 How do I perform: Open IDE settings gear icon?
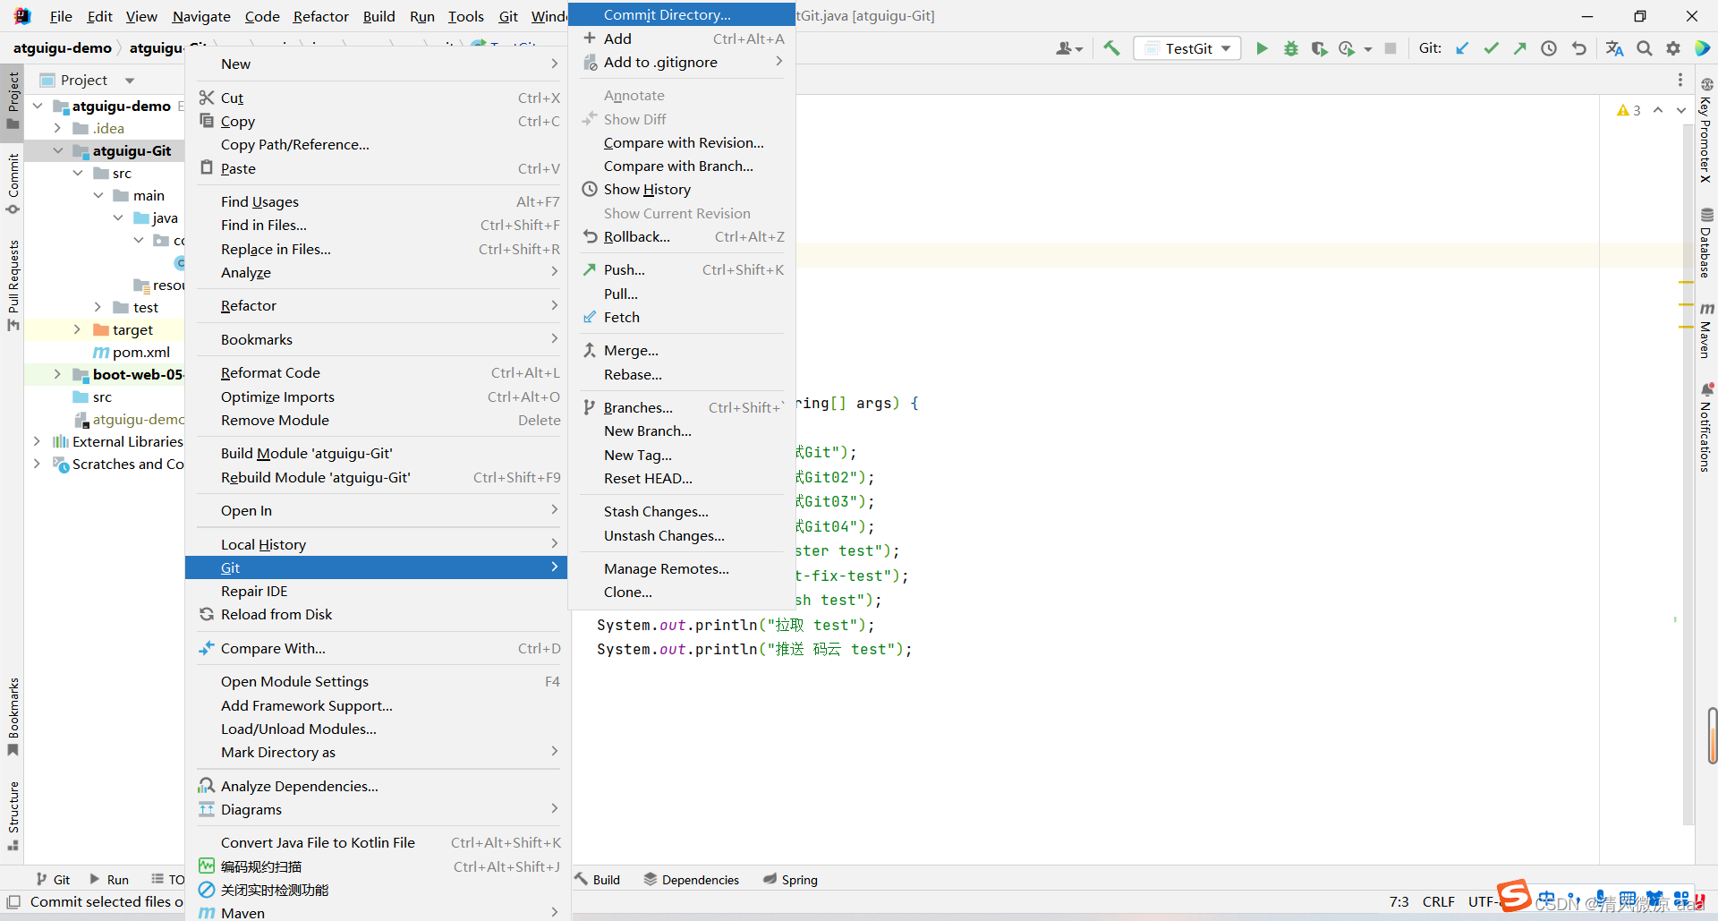click(x=1673, y=48)
